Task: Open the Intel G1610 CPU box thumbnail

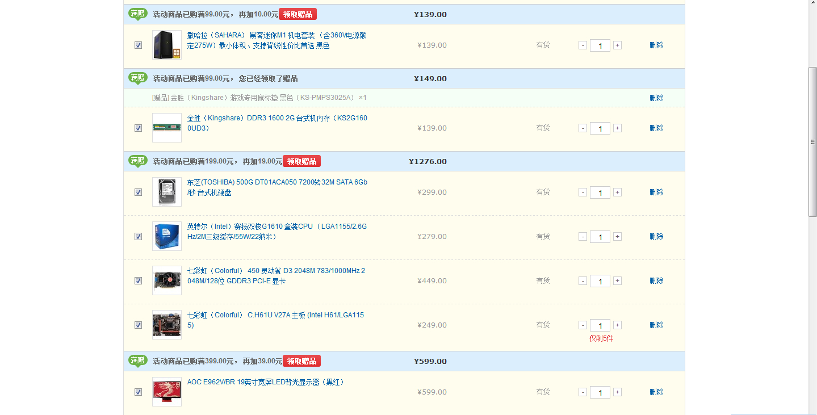Action: pyautogui.click(x=167, y=236)
